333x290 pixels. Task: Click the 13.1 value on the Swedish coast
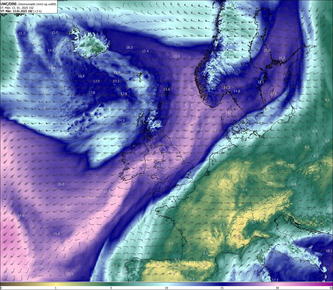pos(261,82)
